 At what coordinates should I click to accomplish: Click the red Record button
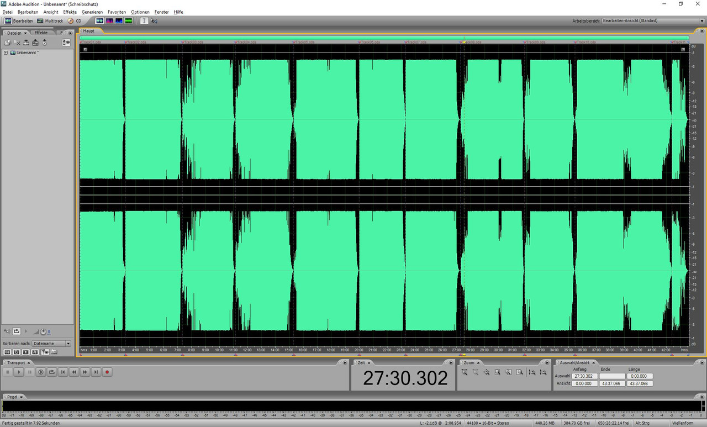coord(107,372)
